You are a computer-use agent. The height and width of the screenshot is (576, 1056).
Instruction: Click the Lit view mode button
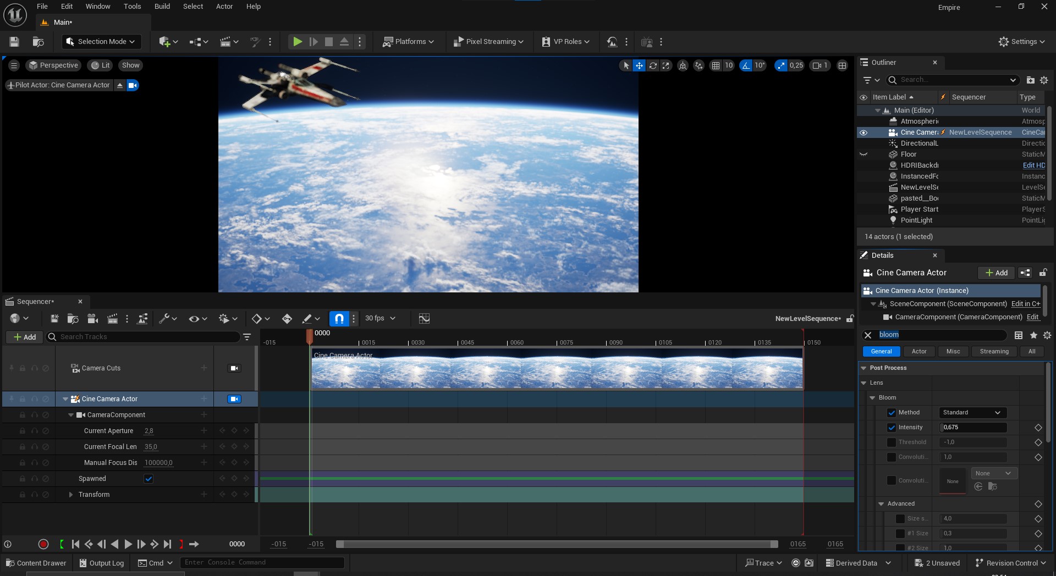pos(101,65)
